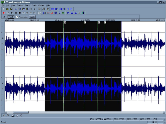Click the third magnifier icon in the zoom bar
This screenshot has height=124, width=166.
pyautogui.click(x=12, y=115)
